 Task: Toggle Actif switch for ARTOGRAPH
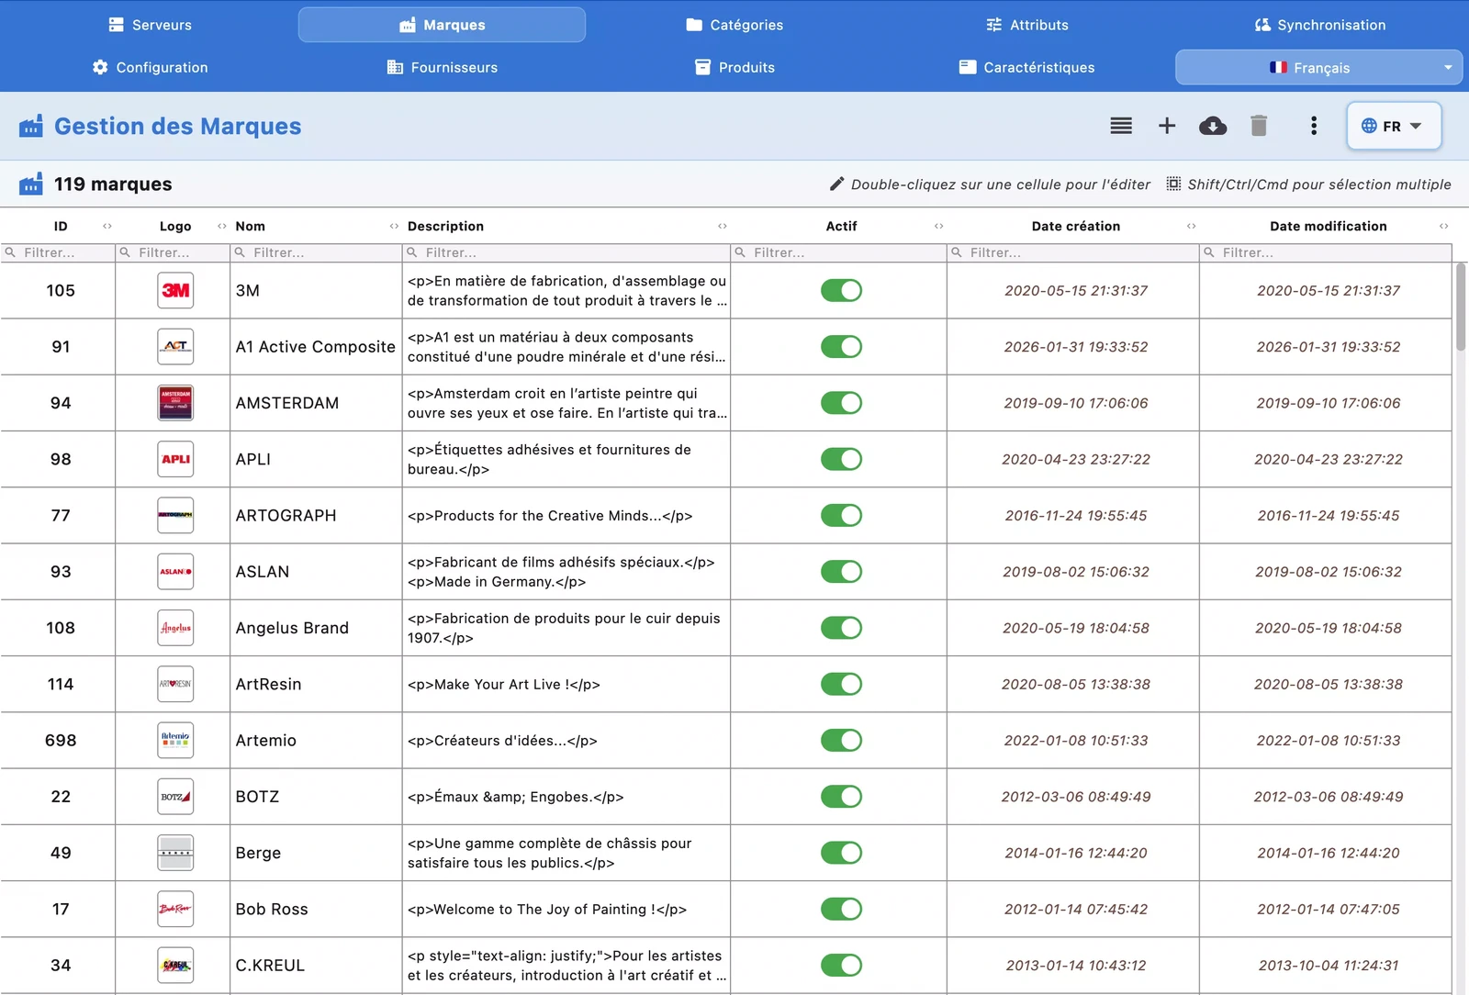(x=840, y=515)
